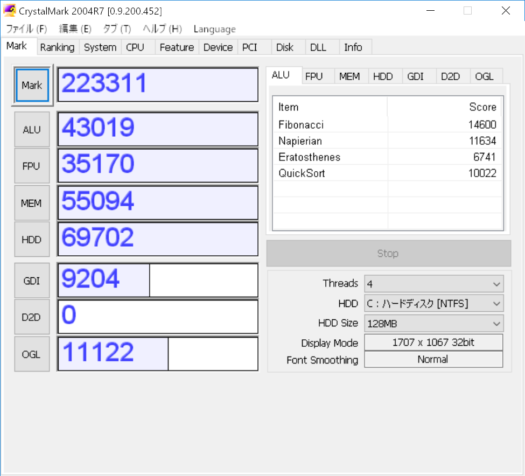The height and width of the screenshot is (476, 525).
Task: Switch to the Ranking tab
Action: pyautogui.click(x=57, y=47)
